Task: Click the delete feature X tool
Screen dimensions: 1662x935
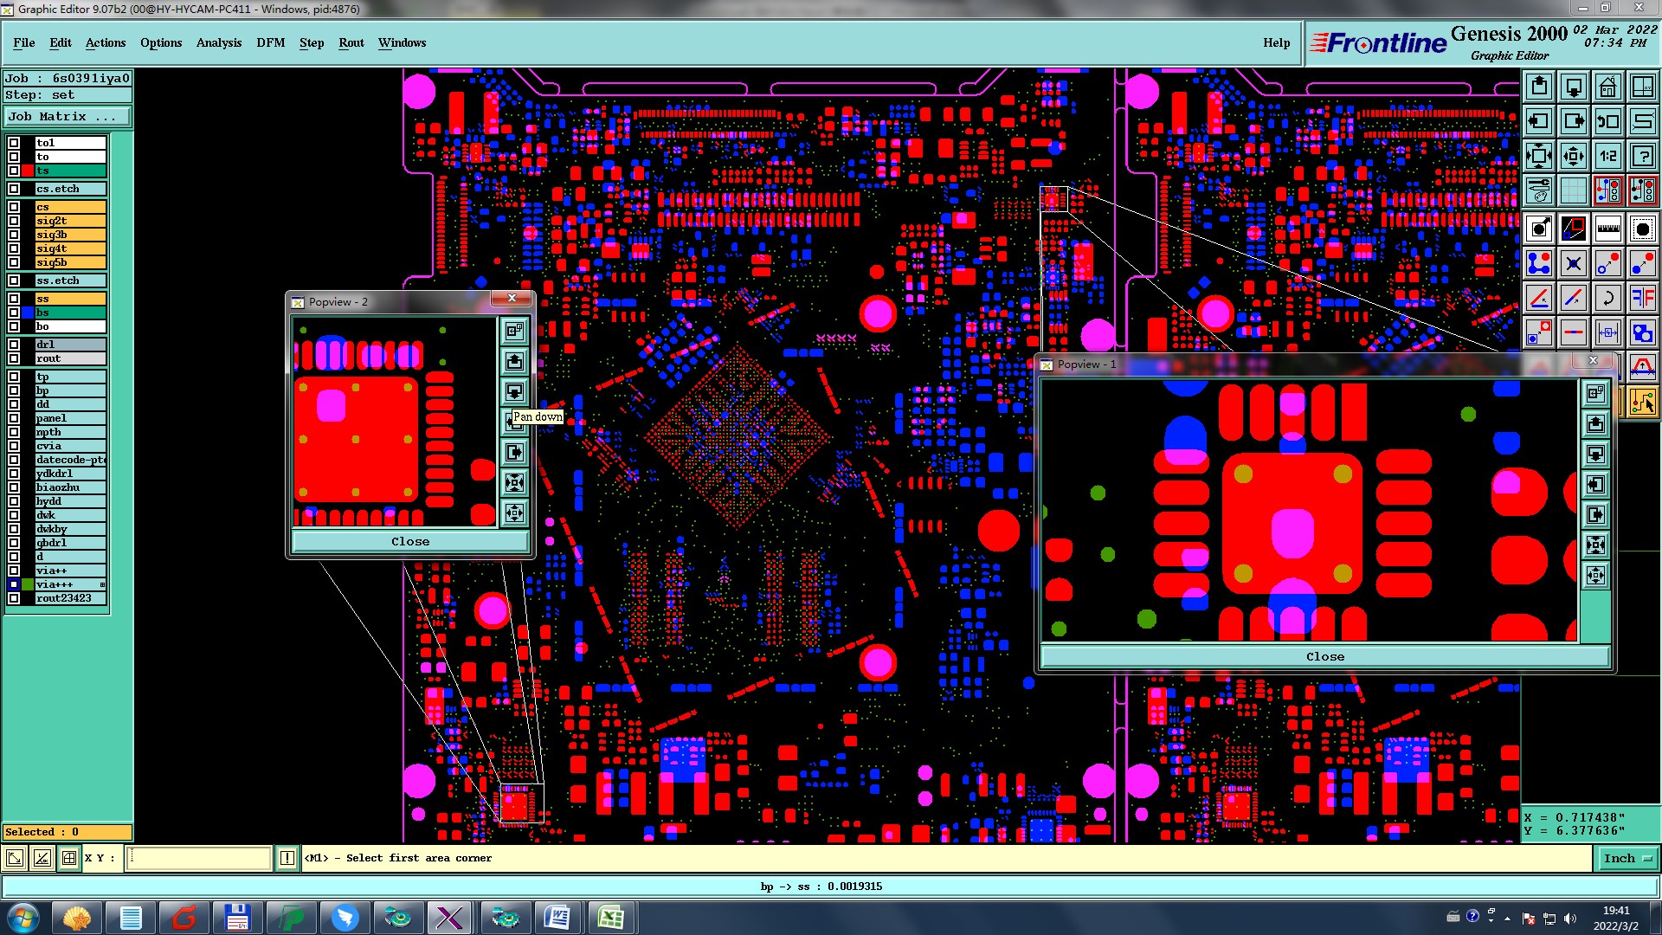Action: point(1573,263)
